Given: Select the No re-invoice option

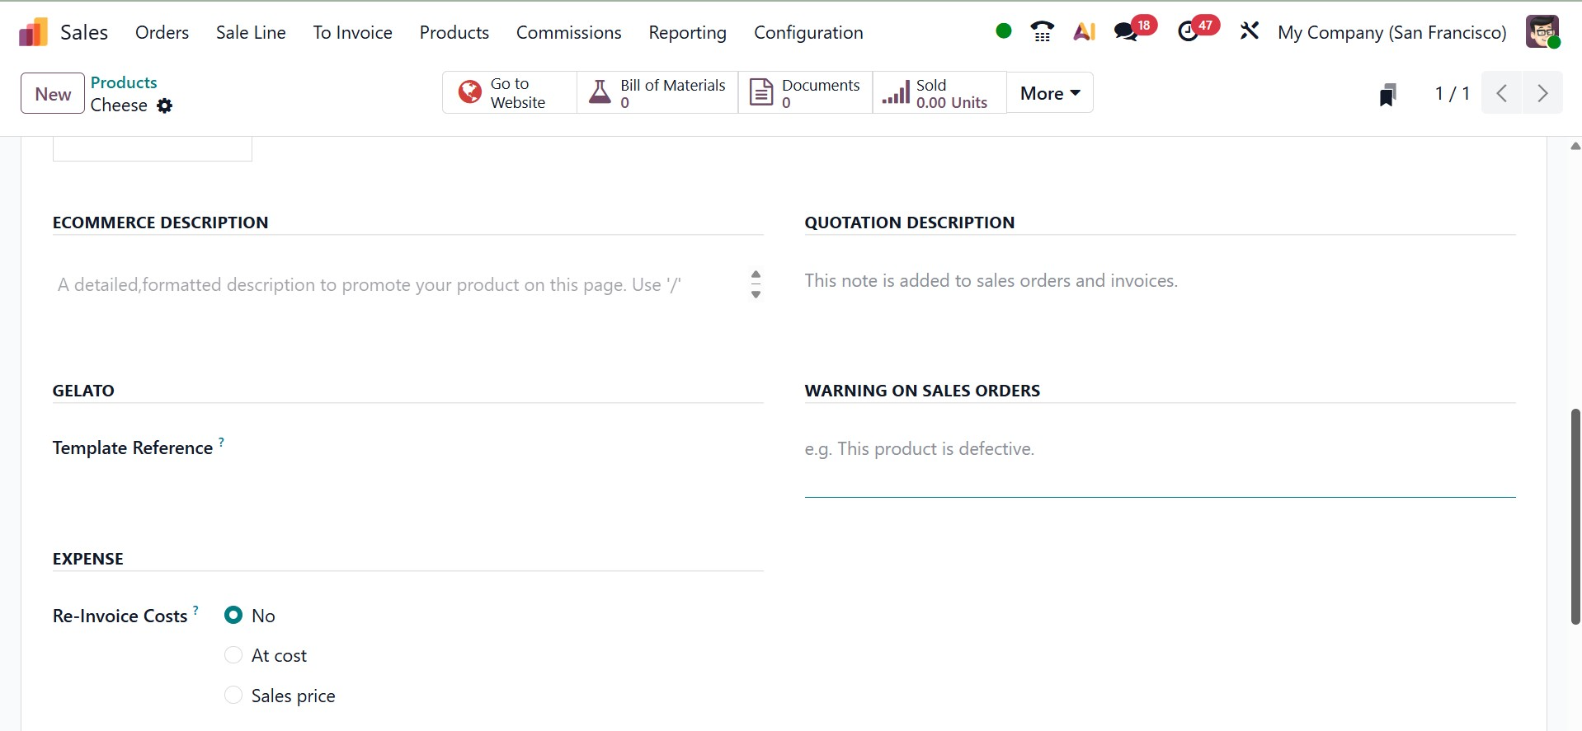Looking at the screenshot, I should [x=233, y=616].
